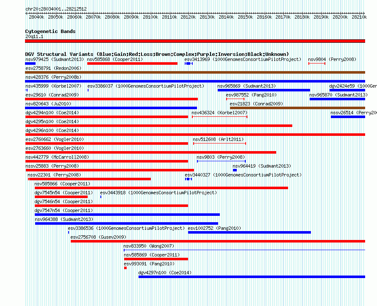Select the nsv9804 (Perry2008) thin red bar

point(317,63)
